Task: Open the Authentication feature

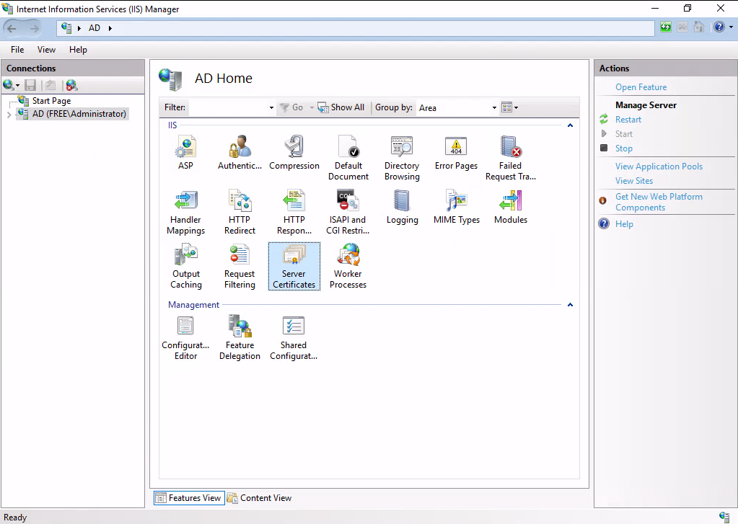Action: tap(240, 152)
